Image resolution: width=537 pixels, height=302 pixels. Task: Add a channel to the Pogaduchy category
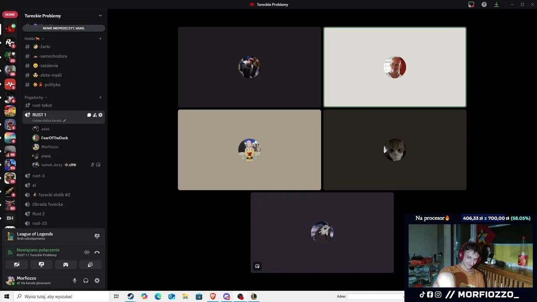coord(100,97)
